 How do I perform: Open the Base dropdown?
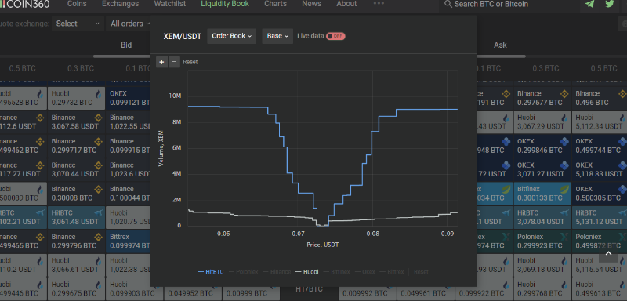277,36
